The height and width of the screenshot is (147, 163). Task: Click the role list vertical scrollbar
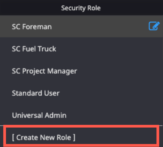click(x=162, y=37)
